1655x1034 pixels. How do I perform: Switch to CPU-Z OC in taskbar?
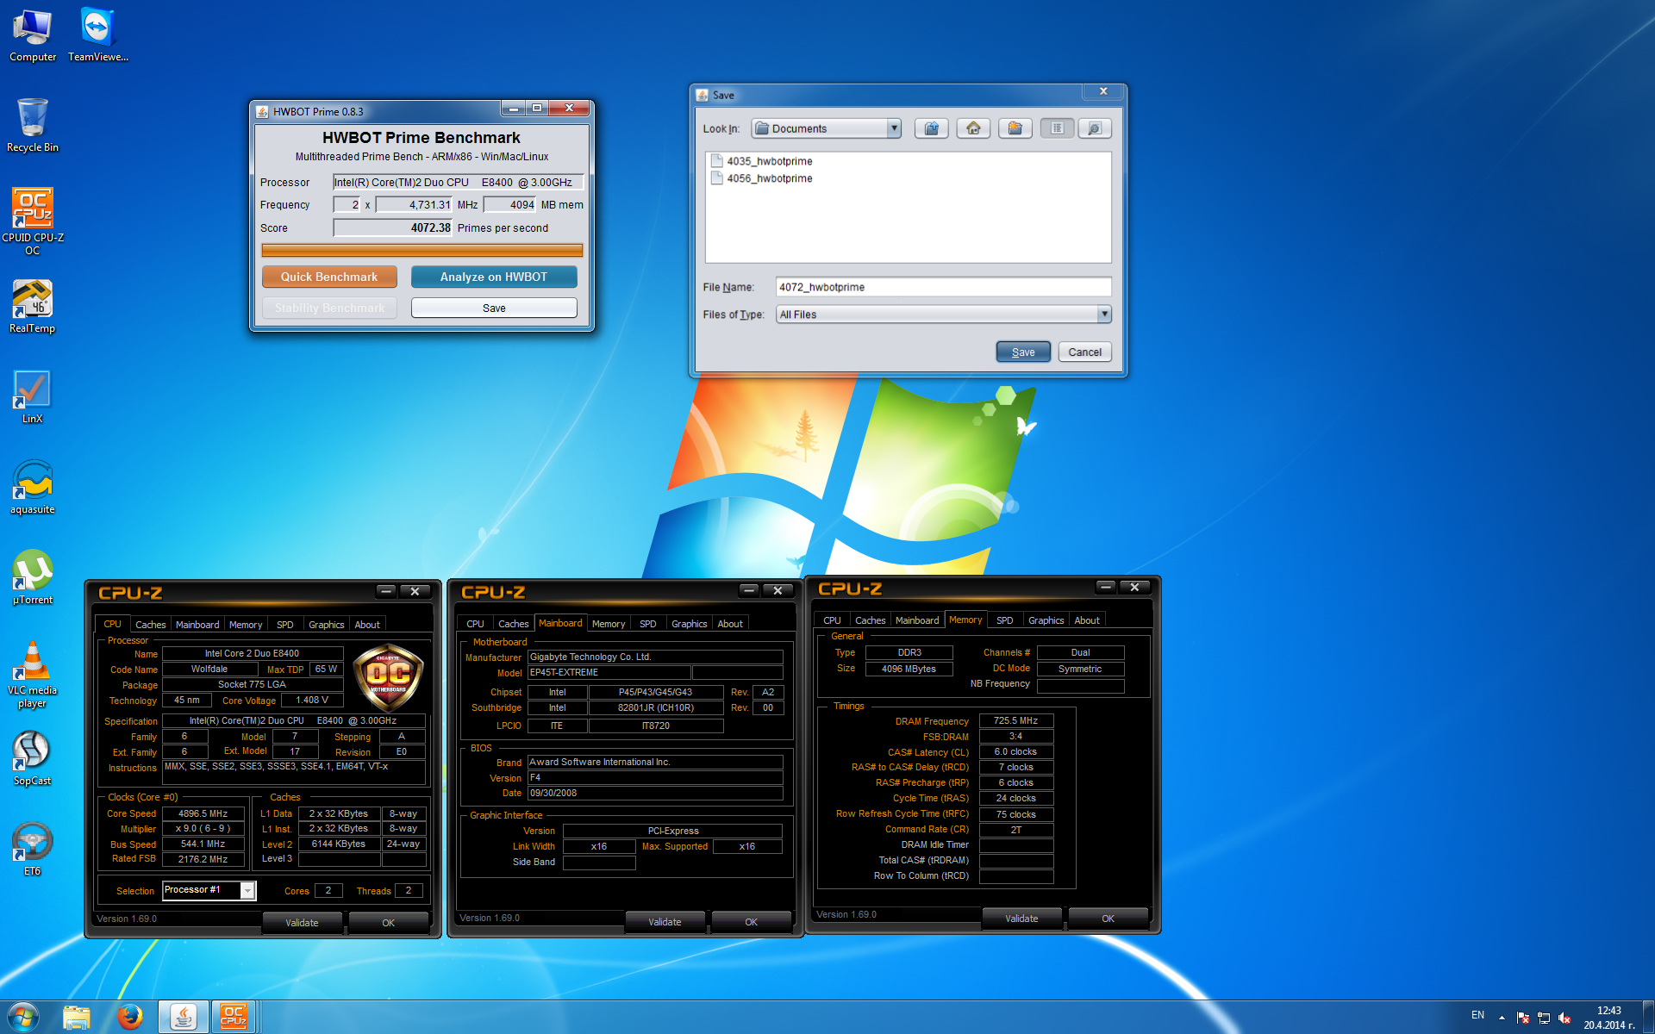coord(234,1018)
